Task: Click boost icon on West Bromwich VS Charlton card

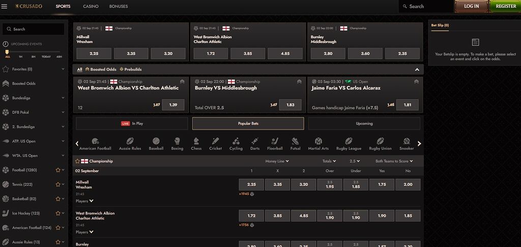Action: (x=182, y=82)
